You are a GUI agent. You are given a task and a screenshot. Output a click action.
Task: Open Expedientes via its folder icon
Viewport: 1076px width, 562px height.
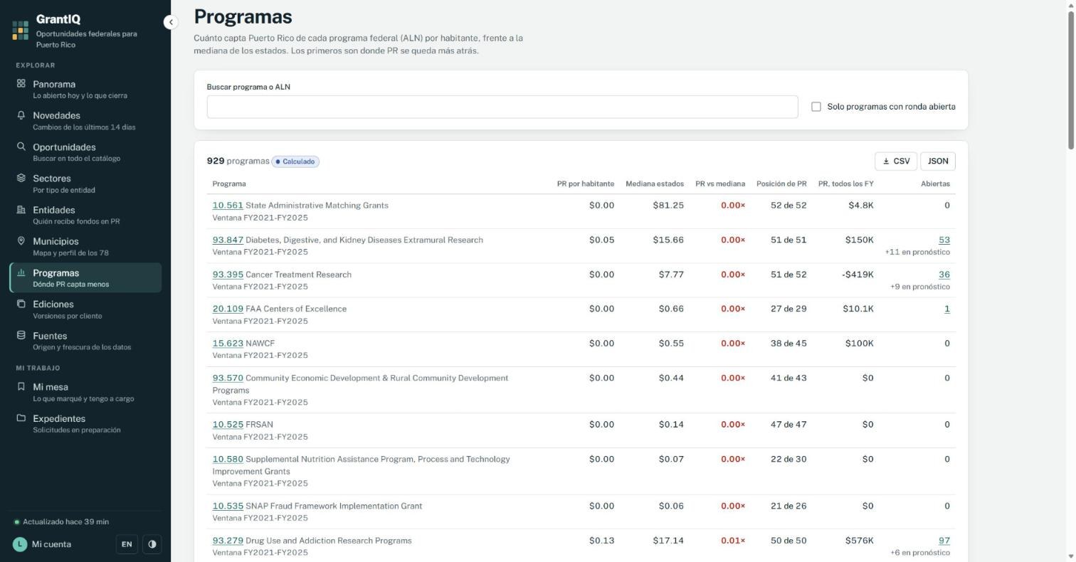click(x=21, y=418)
